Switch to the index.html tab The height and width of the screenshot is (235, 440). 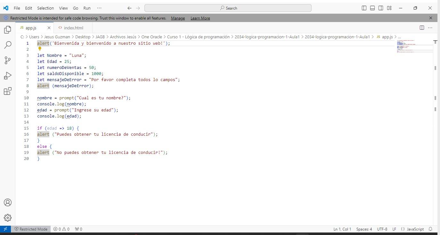(73, 28)
